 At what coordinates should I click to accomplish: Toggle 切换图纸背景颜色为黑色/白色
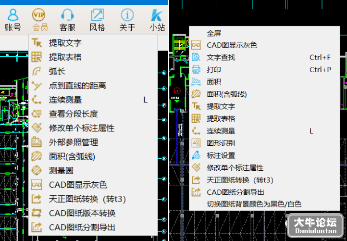264,204
